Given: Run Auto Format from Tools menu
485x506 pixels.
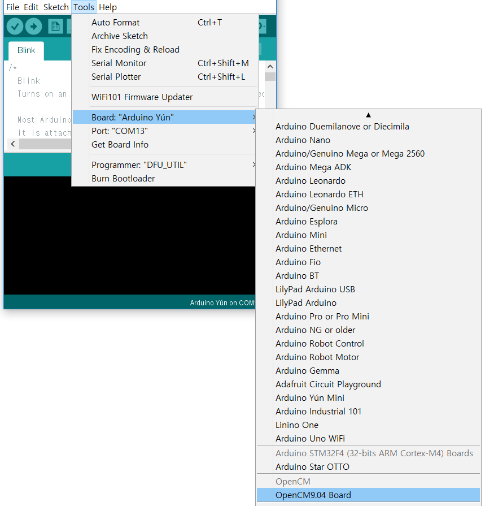Looking at the screenshot, I should click(x=115, y=23).
